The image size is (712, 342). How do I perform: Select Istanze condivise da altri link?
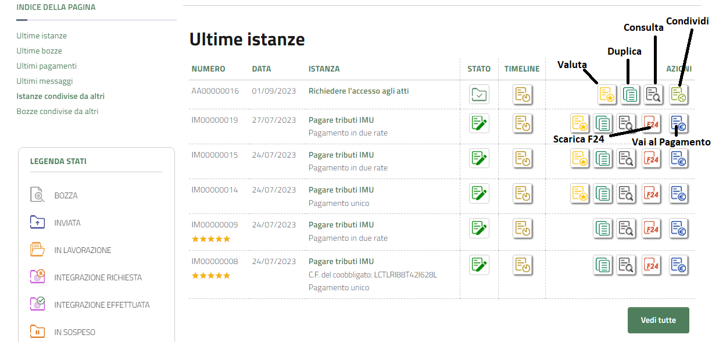[60, 97]
